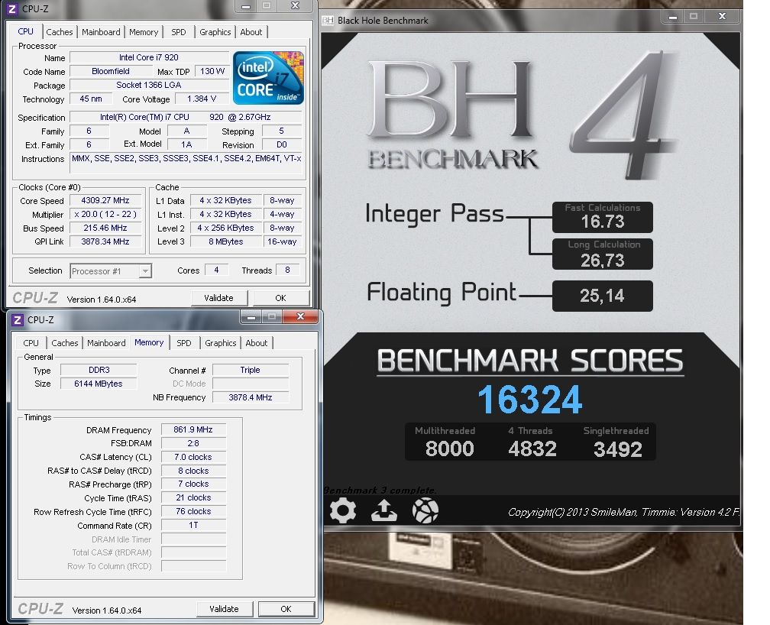Click Validate in lower CPU-Z window

(224, 609)
